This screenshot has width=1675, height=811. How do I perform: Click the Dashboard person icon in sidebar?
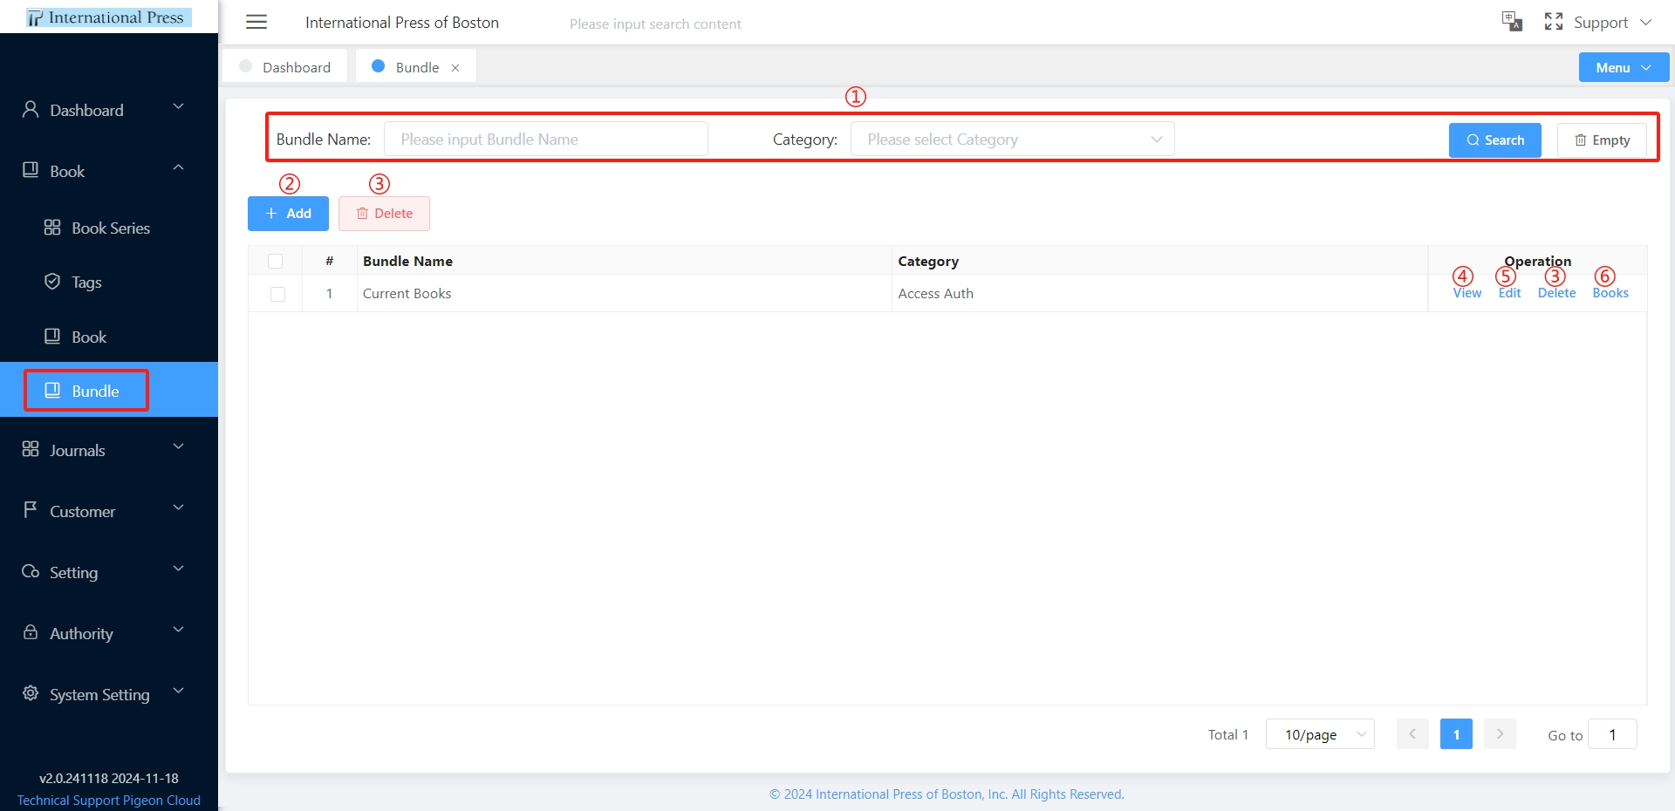[31, 109]
